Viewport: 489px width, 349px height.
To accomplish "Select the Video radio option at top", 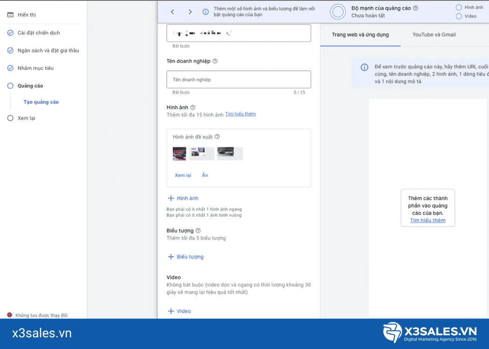I will click(x=459, y=16).
